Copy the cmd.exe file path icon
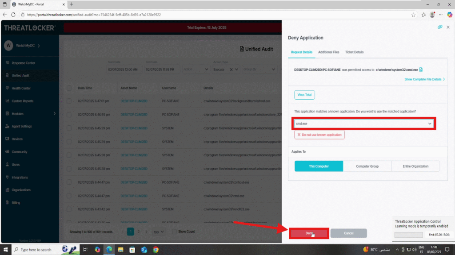 coord(421,70)
